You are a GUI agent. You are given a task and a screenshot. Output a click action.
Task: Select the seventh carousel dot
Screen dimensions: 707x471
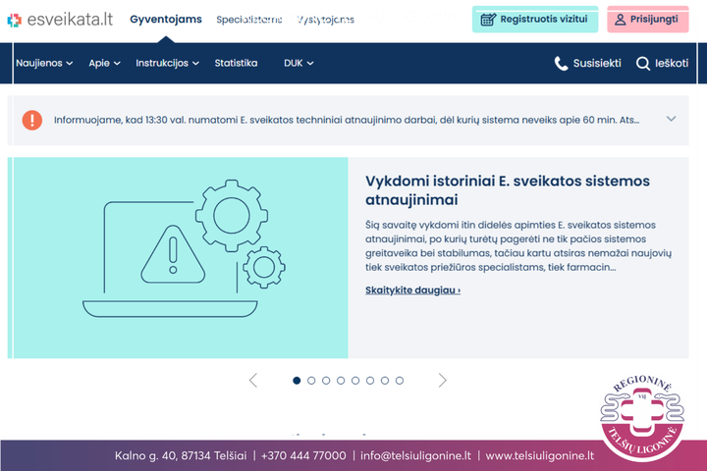tap(385, 381)
